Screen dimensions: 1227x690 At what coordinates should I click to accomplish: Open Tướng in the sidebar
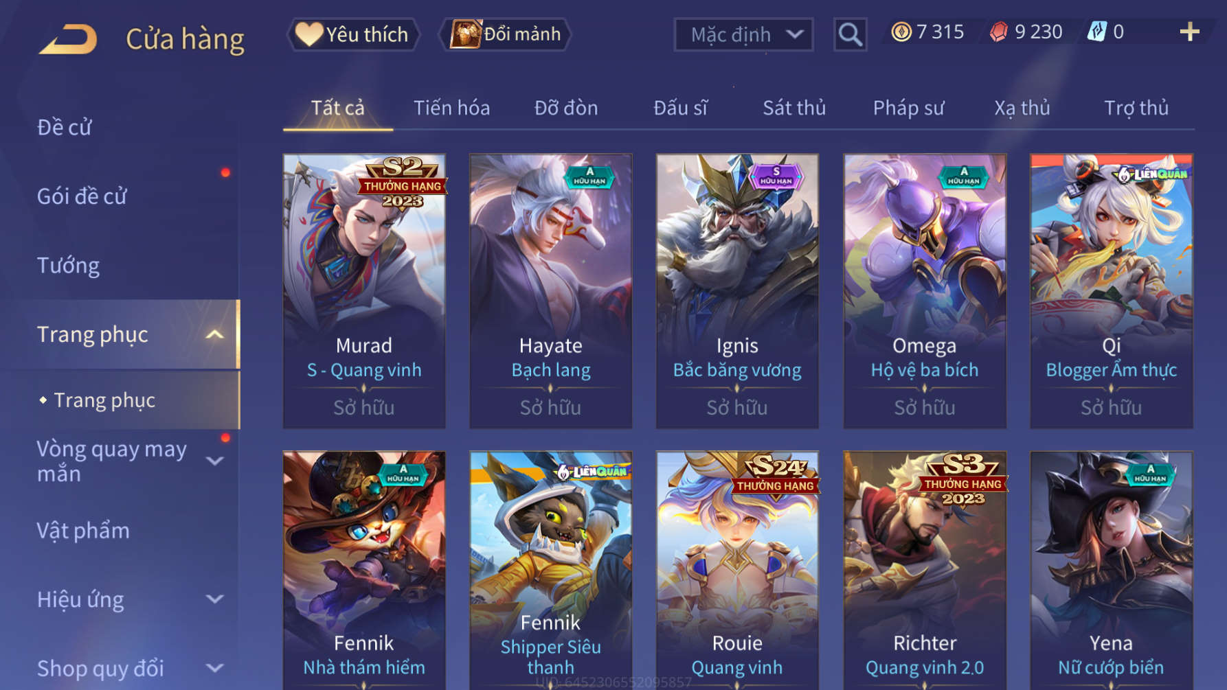coord(68,266)
